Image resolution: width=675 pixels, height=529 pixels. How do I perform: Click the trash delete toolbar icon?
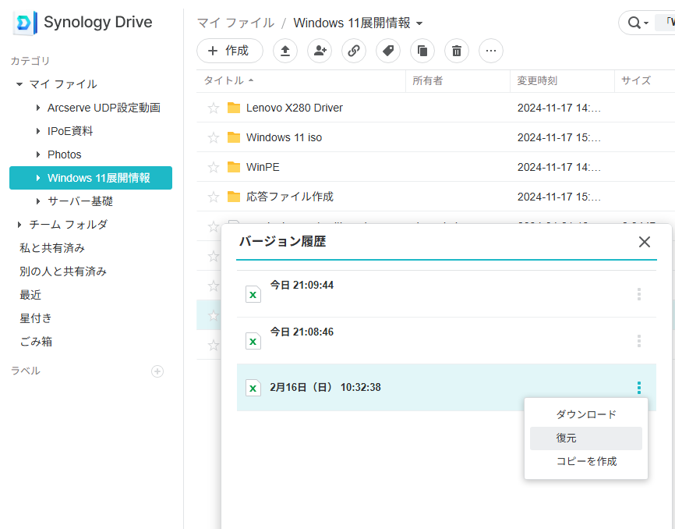click(457, 51)
